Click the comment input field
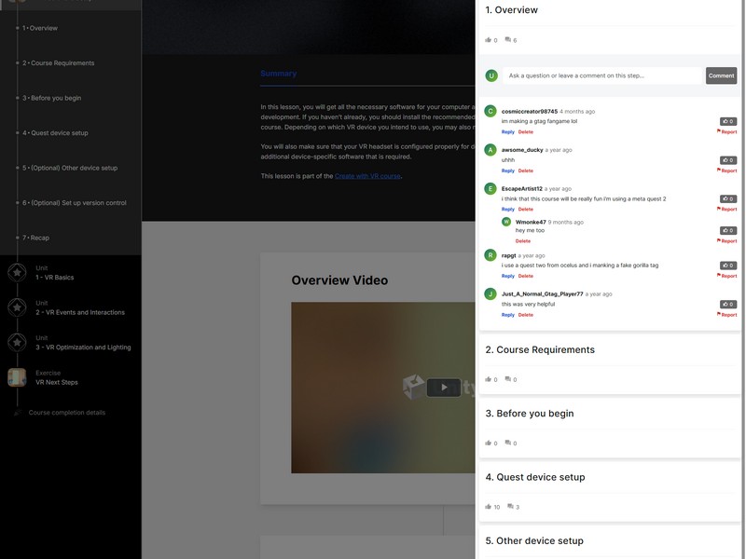Screen dimensions: 746x559 [601, 75]
